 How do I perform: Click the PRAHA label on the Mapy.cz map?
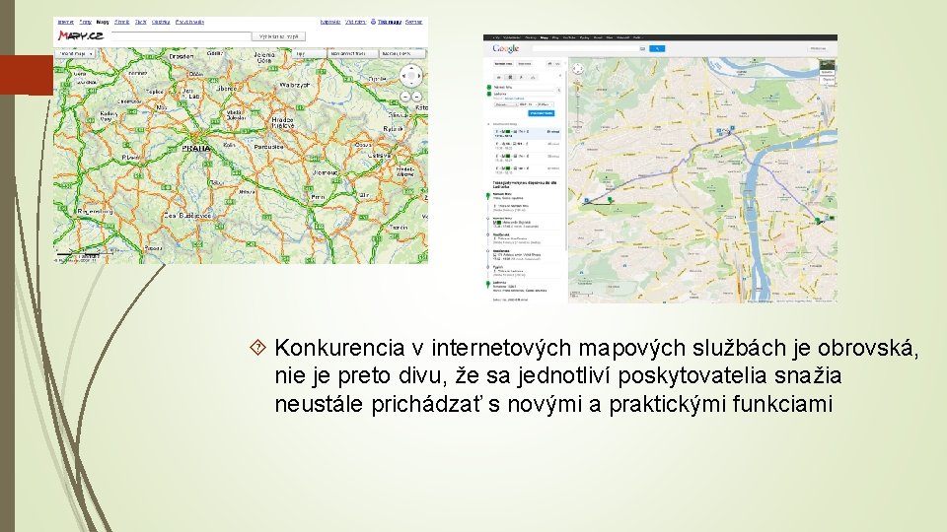(196, 148)
